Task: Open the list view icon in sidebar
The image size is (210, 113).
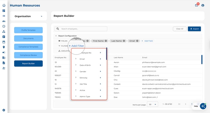Action: coord(4,16)
